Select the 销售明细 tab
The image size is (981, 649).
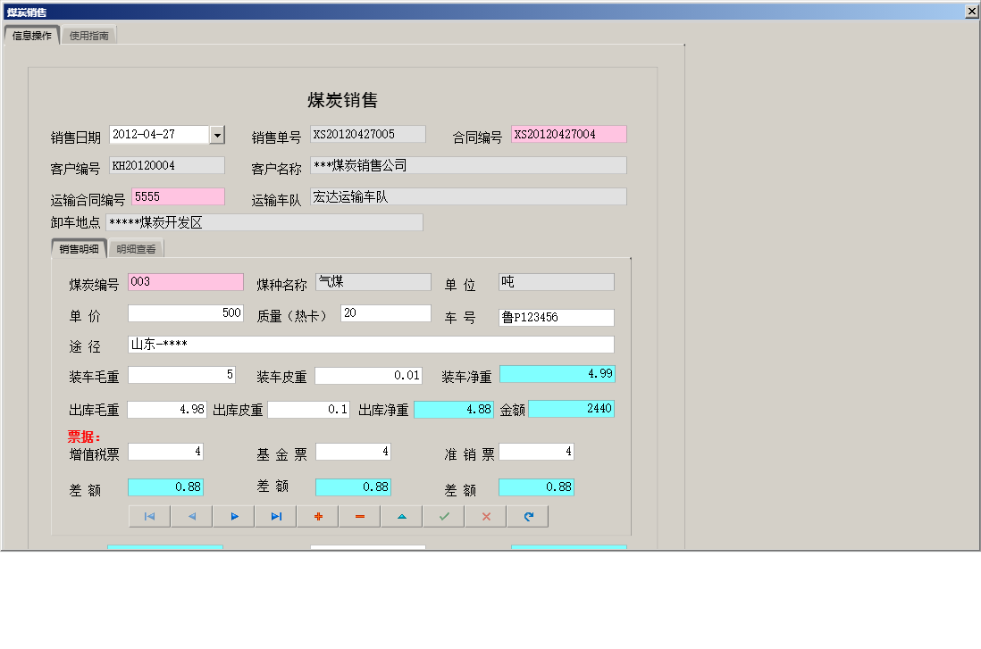point(80,249)
